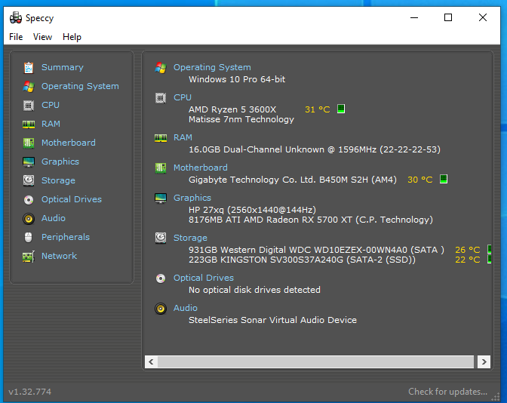The image size is (507, 403).
Task: Click the Optical Drives disc icon in summary pane
Action: point(161,278)
